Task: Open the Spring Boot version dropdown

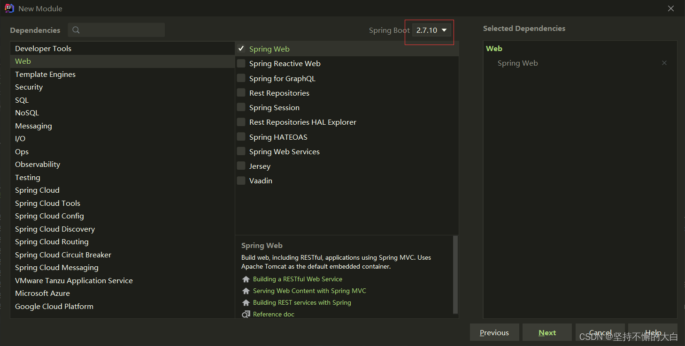Action: [x=432, y=30]
